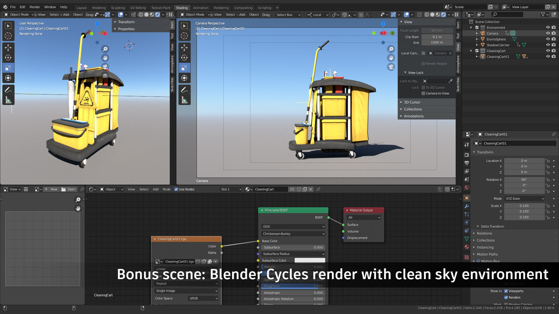Image resolution: width=559 pixels, height=314 pixels.
Task: Select rendered shading mode in camera viewport header
Action: click(x=443, y=15)
